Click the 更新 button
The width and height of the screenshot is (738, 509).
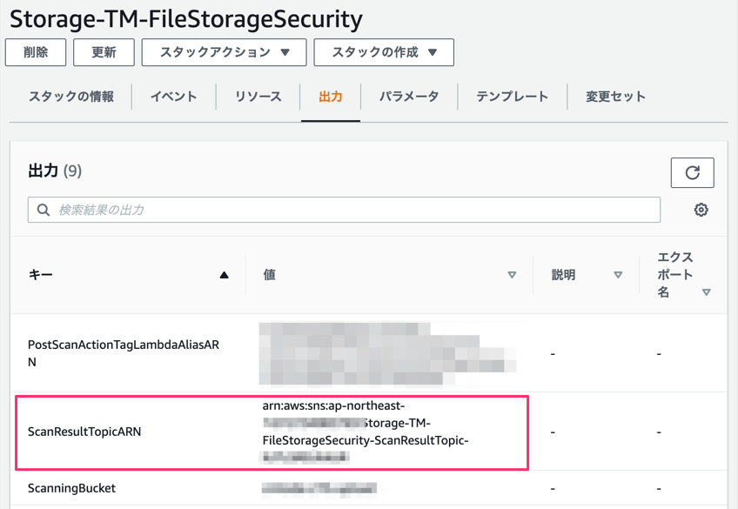click(104, 52)
